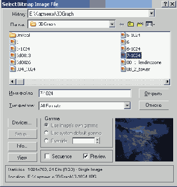The height and width of the screenshot is (187, 177).
Task: Open the UnReal folder
Action: tap(20, 35)
